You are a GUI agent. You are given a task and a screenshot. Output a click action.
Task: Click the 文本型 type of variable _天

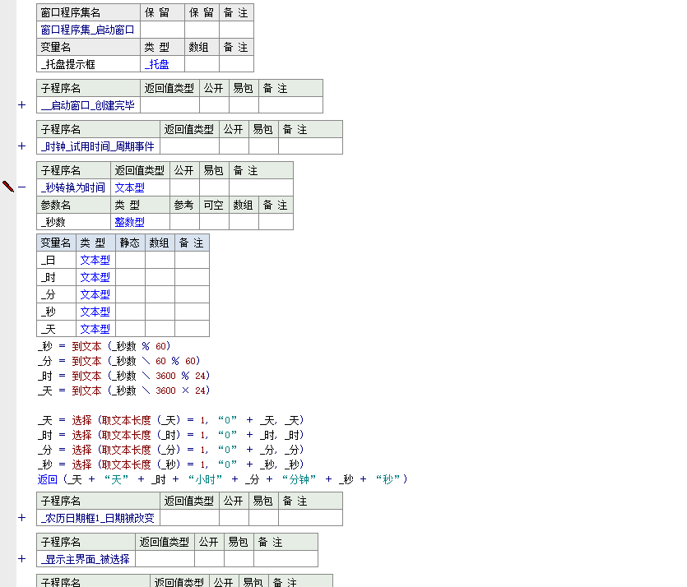[95, 329]
